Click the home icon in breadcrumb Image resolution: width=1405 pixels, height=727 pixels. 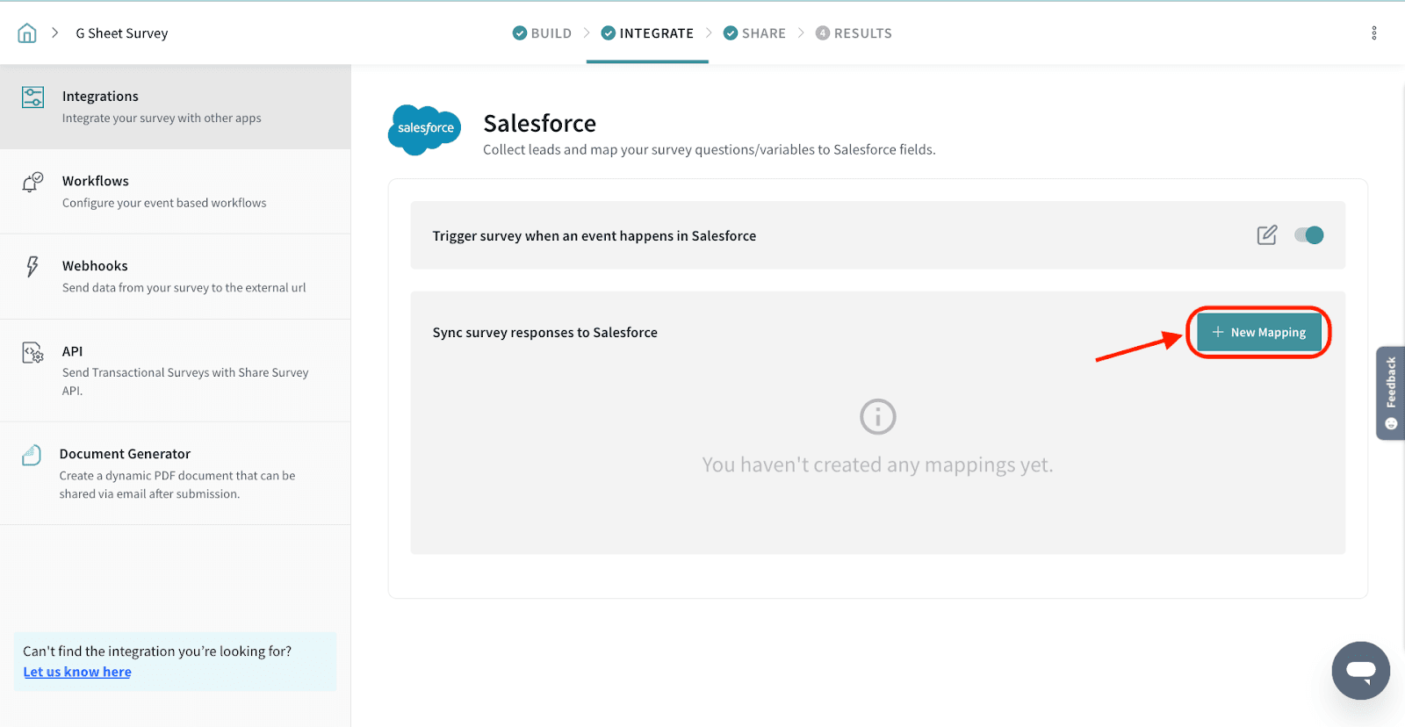27,33
